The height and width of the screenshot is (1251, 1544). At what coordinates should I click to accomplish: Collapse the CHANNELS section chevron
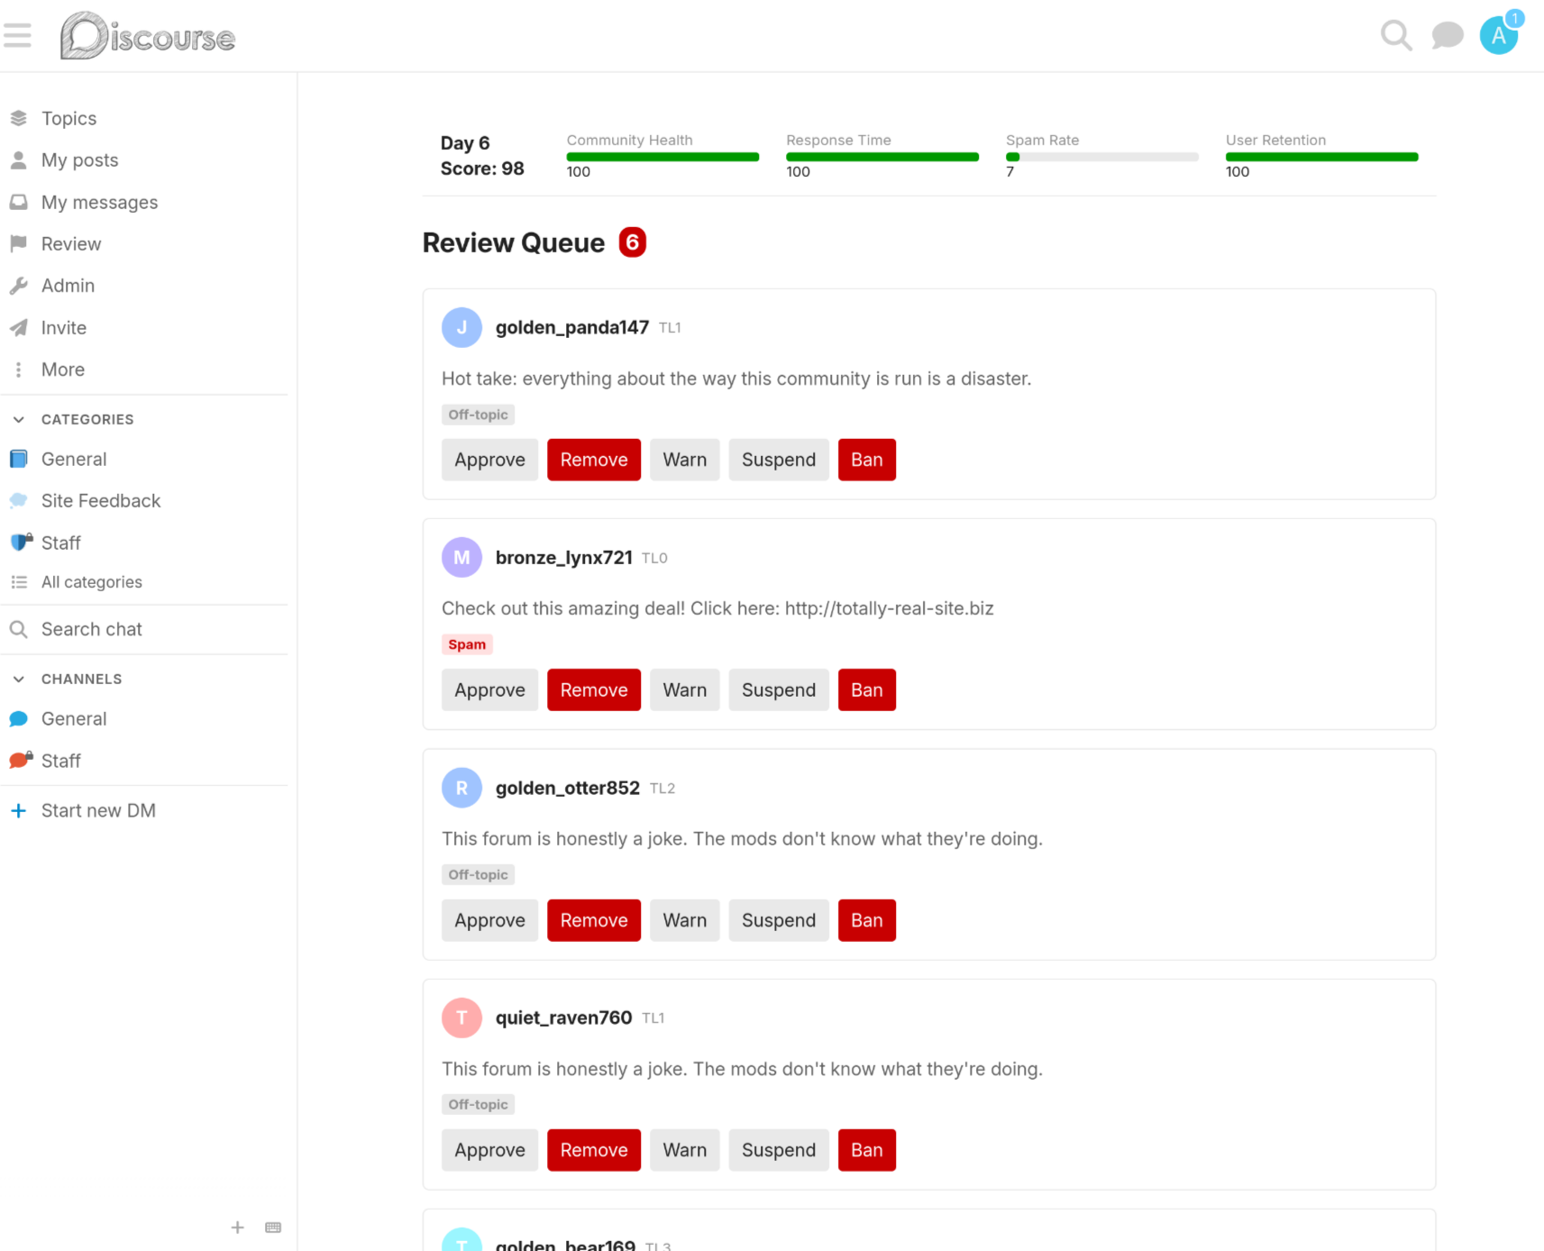[x=19, y=679]
